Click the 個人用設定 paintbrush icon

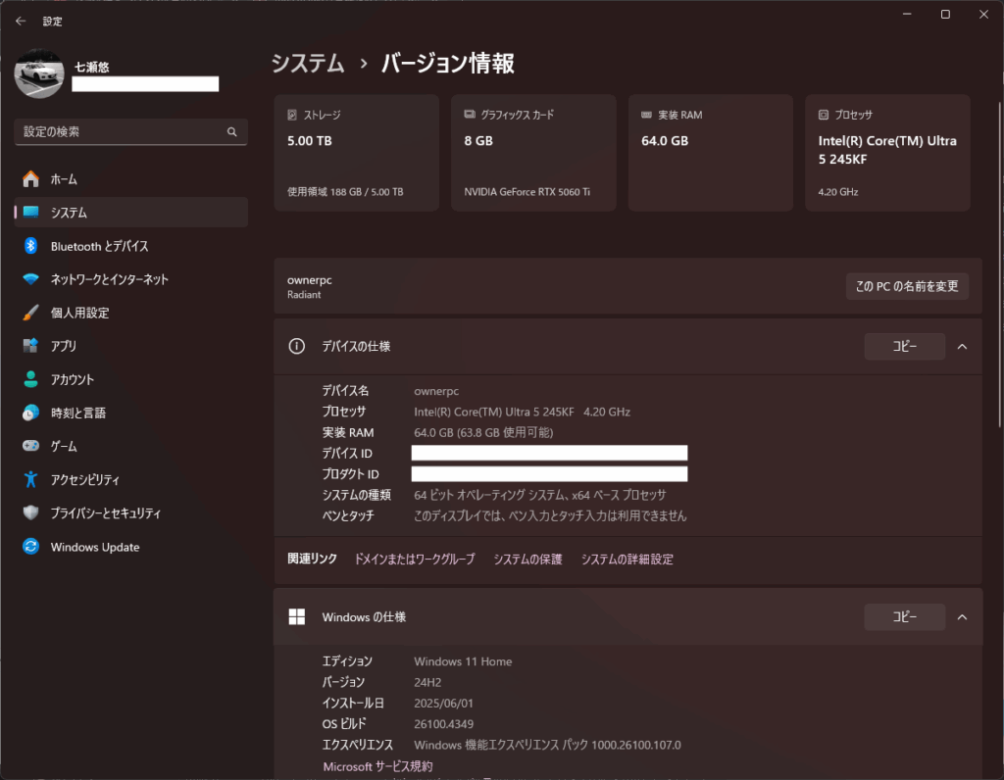pyautogui.click(x=30, y=313)
